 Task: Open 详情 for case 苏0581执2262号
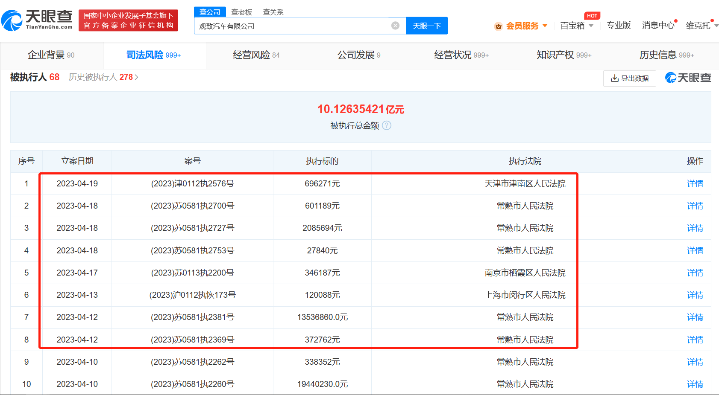[695, 362]
